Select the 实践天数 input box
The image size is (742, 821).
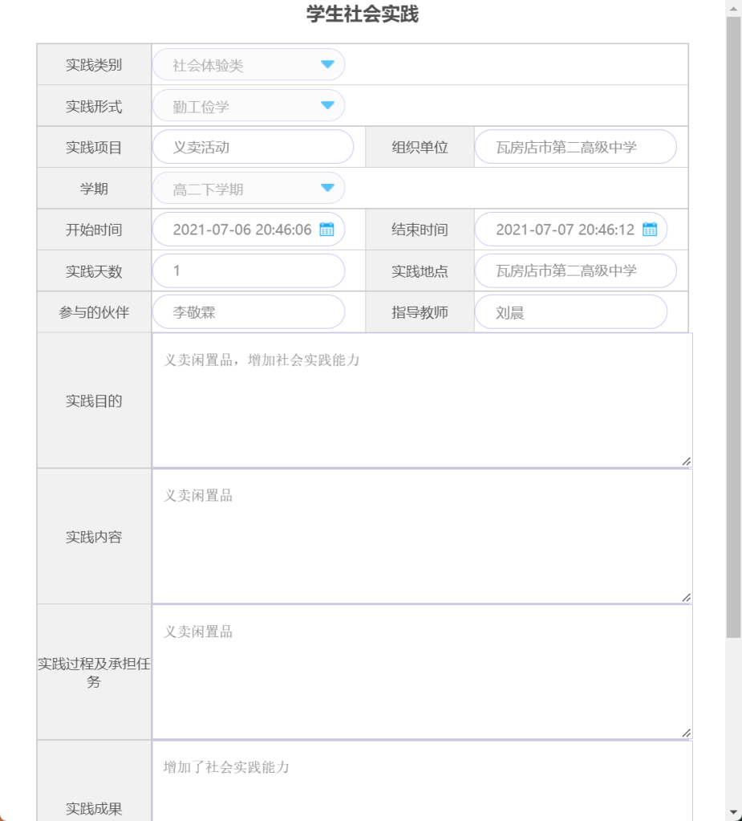click(x=249, y=271)
